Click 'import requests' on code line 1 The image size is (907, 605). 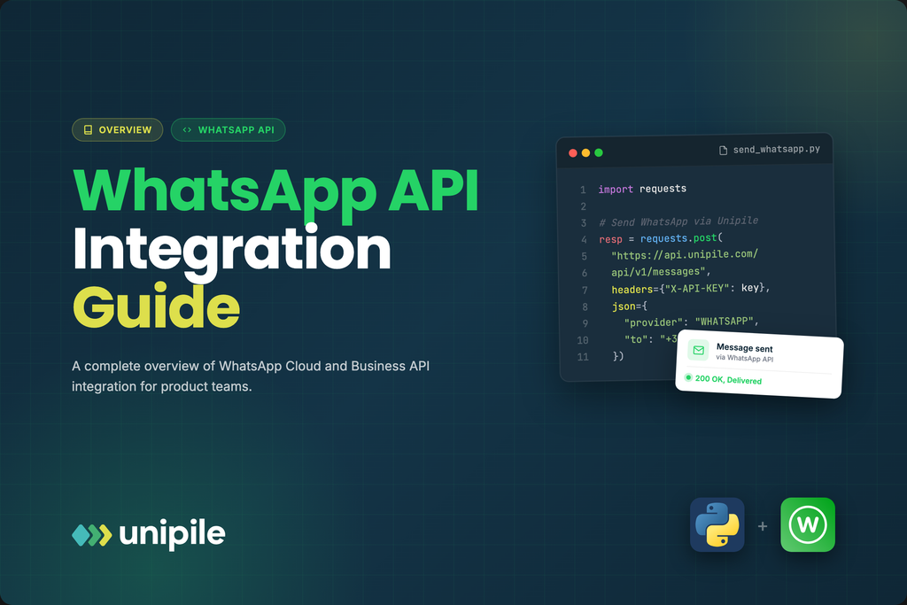[x=642, y=189]
